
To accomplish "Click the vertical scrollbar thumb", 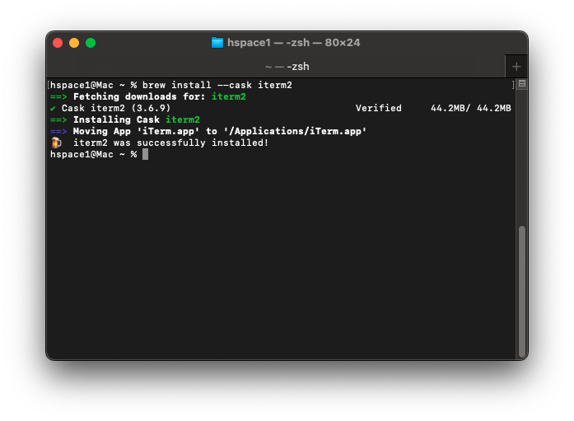I will [x=521, y=290].
